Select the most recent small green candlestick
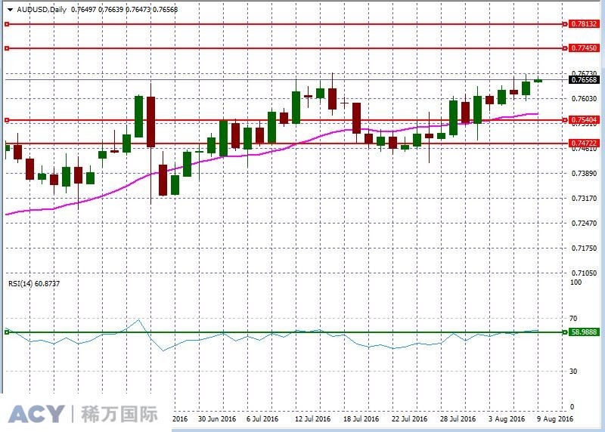Viewport: 605px width, 432px height. [538, 81]
